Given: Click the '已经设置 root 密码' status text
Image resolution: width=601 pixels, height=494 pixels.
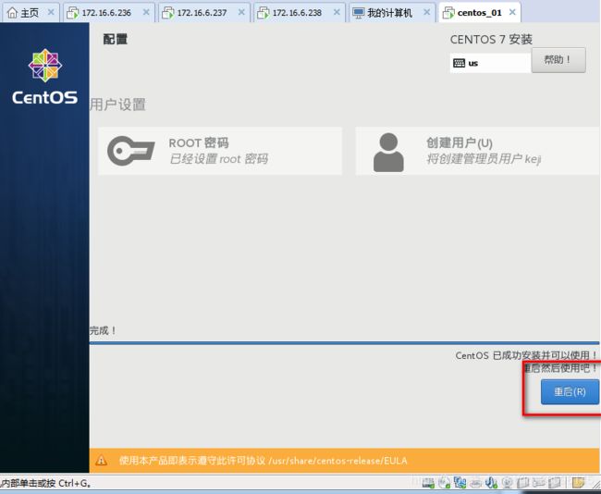Looking at the screenshot, I should (218, 159).
